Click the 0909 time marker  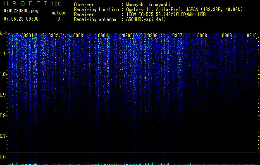(x=227, y=35)
